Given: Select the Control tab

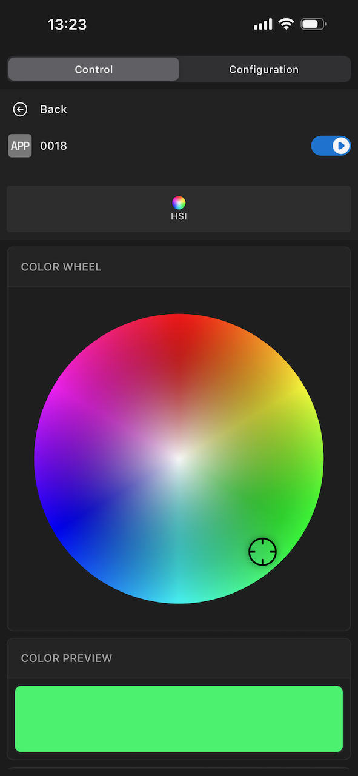Looking at the screenshot, I should [94, 70].
